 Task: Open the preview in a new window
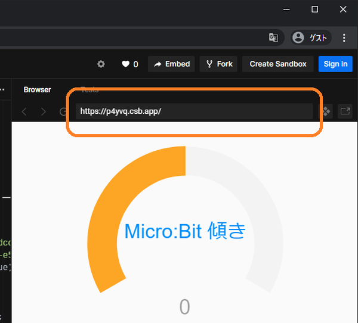tap(345, 111)
